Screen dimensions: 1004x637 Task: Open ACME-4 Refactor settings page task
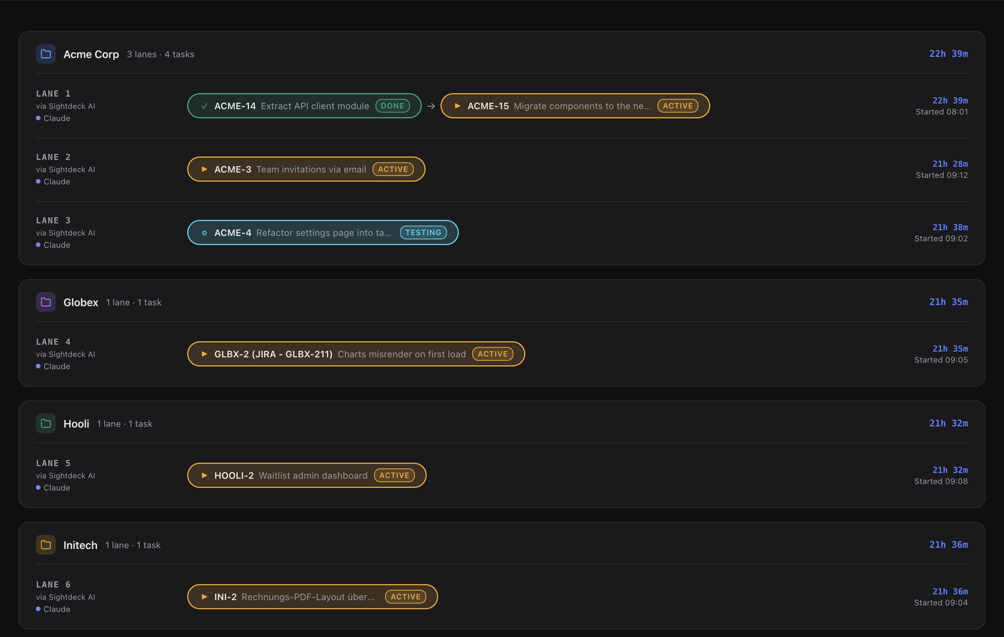(x=323, y=233)
